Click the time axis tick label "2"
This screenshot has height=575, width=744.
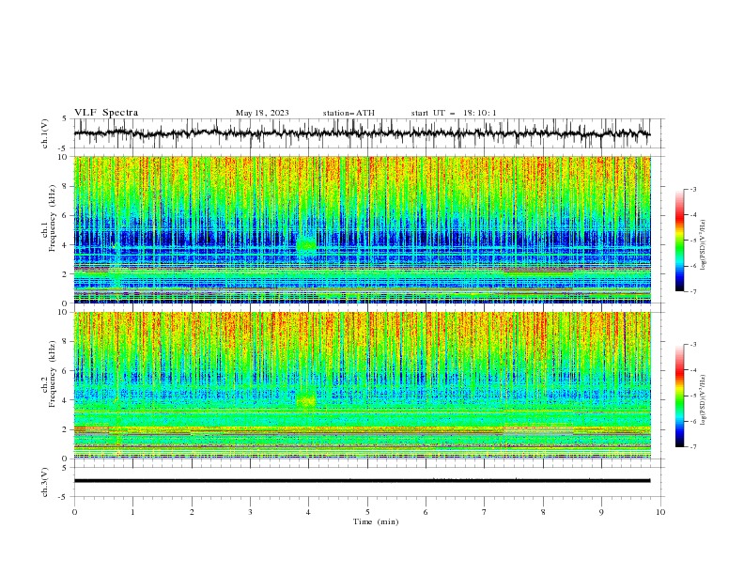point(192,512)
